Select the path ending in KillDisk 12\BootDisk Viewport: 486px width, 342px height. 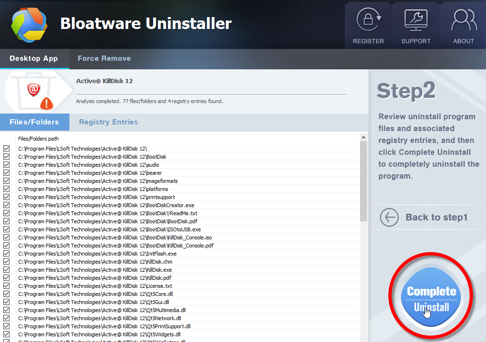pyautogui.click(x=92, y=157)
